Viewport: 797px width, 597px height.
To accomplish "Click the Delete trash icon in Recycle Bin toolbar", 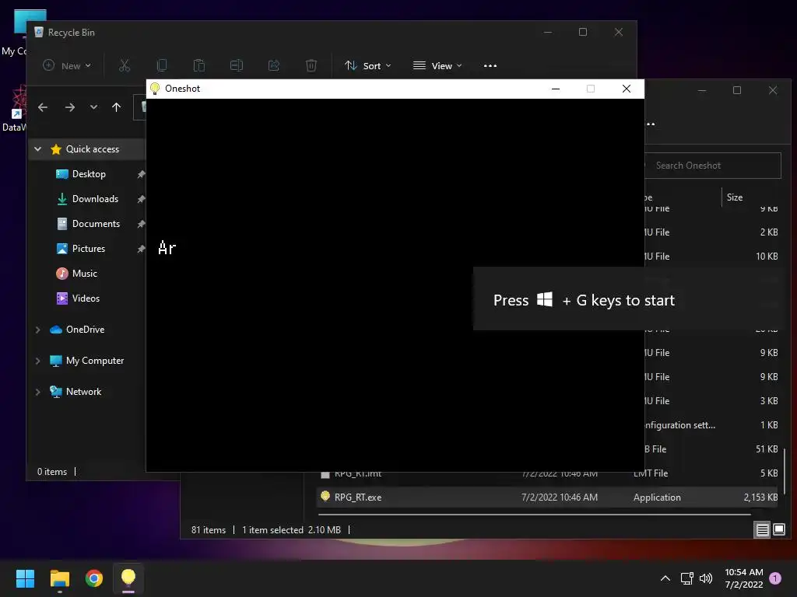I will (311, 65).
